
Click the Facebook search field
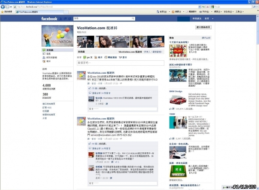[x=102, y=19]
